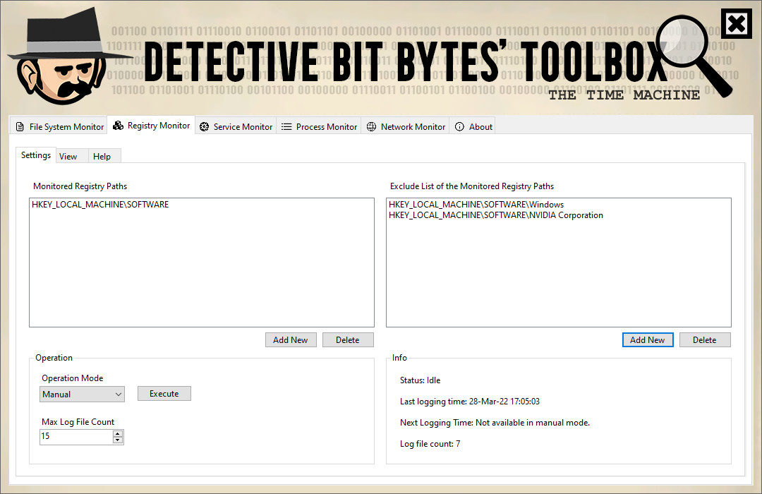The image size is (762, 494).
Task: Switch to the View sub-tab
Action: pos(68,157)
